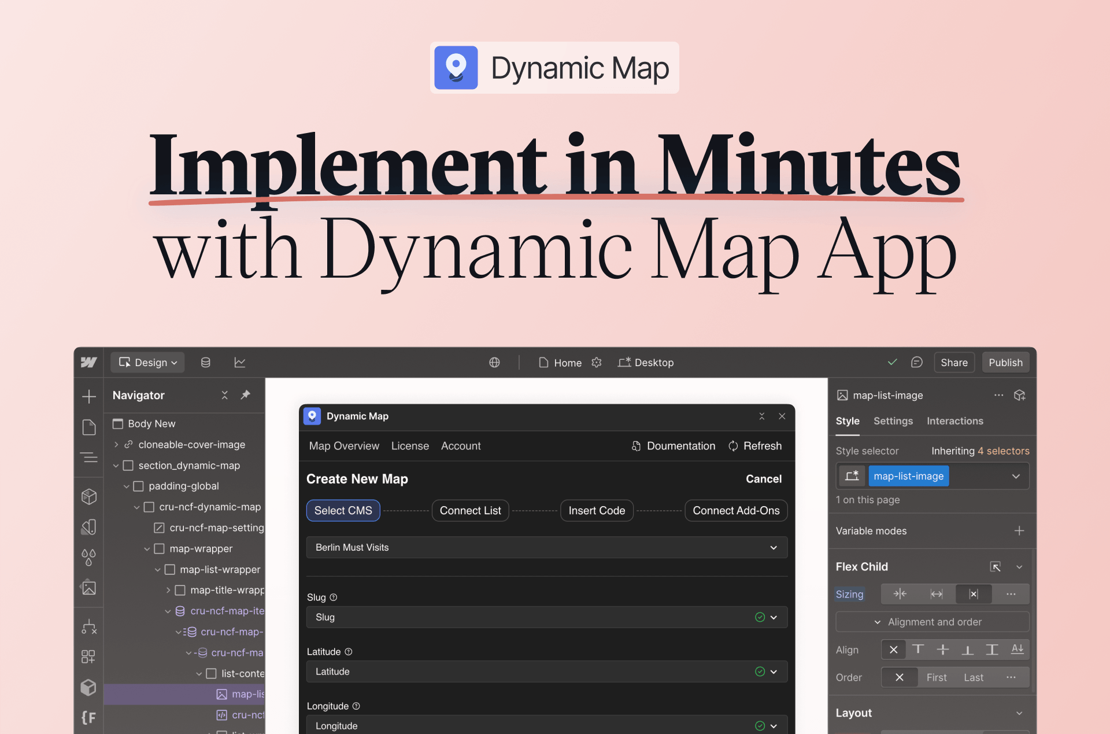Open License tab in Dynamic Map

[410, 446]
